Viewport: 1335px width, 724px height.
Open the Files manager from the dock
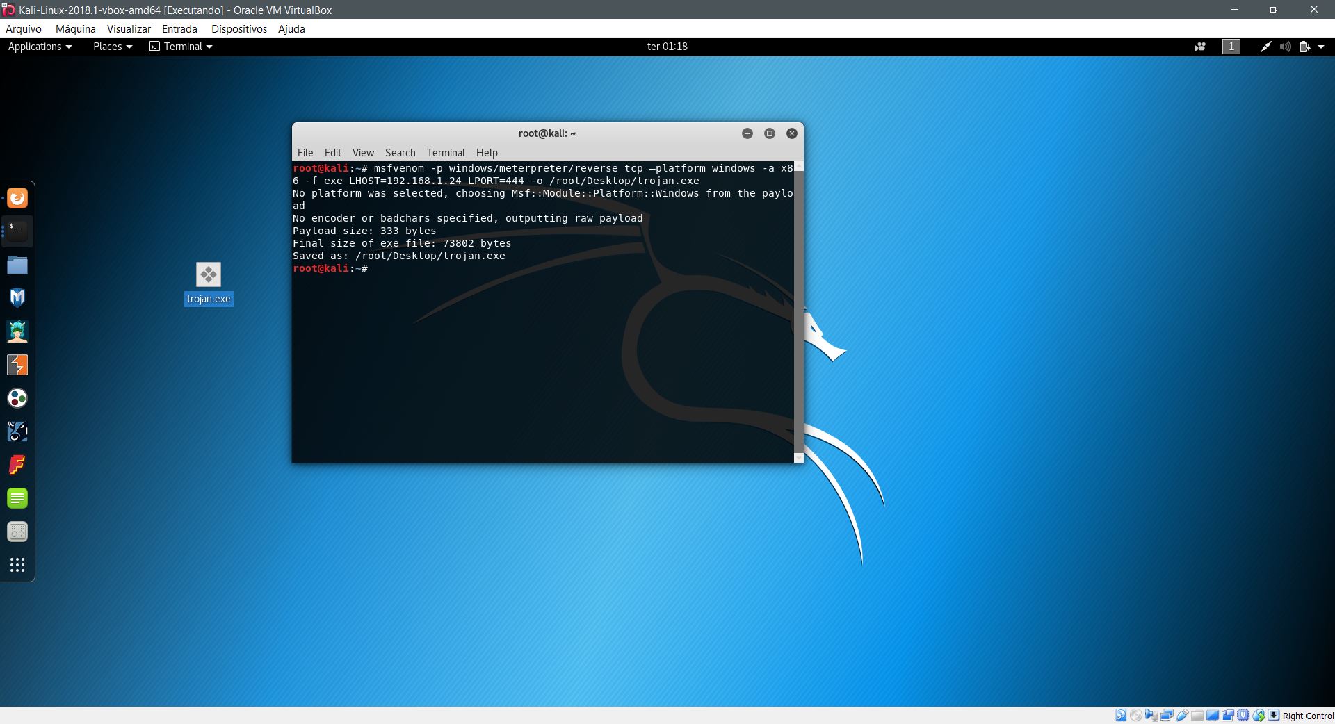pyautogui.click(x=17, y=265)
